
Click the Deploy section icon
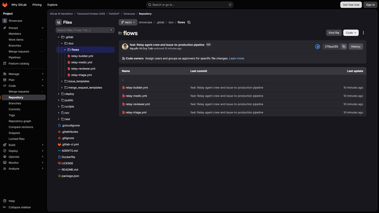(5, 150)
